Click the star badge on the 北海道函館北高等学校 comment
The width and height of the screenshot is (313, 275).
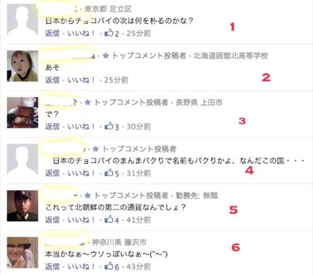click(x=106, y=55)
